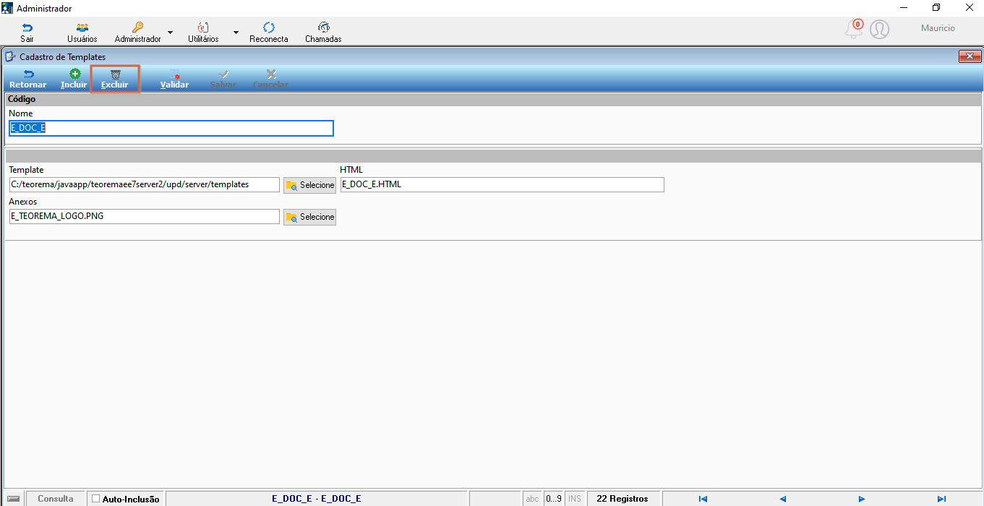Click the user profile avatar icon
Viewport: 984px width, 506px height.
(x=879, y=29)
